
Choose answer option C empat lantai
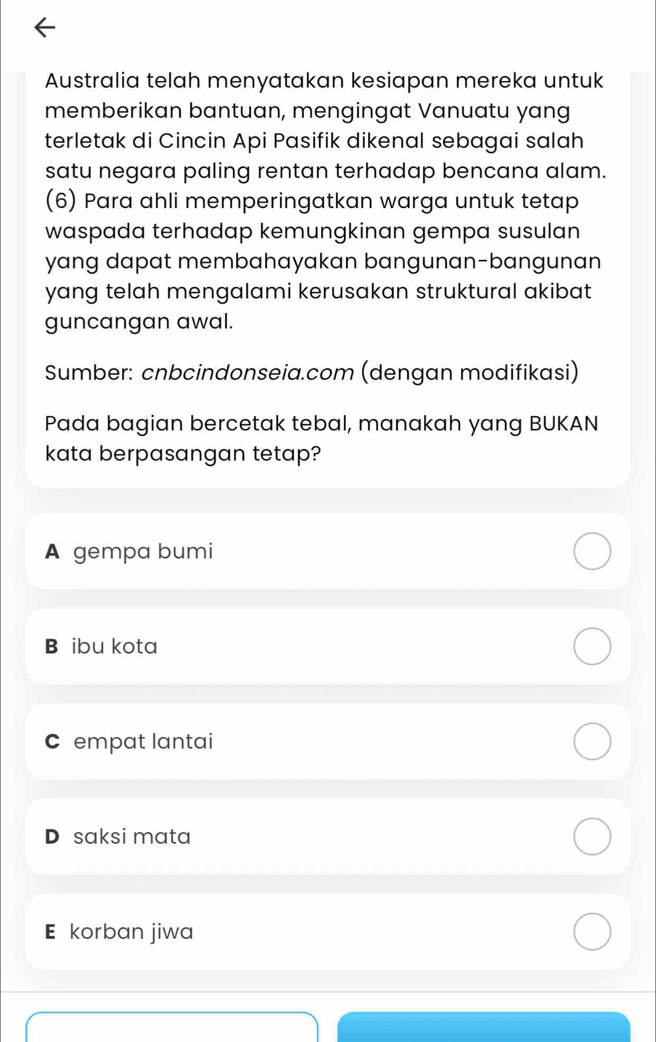point(327,741)
